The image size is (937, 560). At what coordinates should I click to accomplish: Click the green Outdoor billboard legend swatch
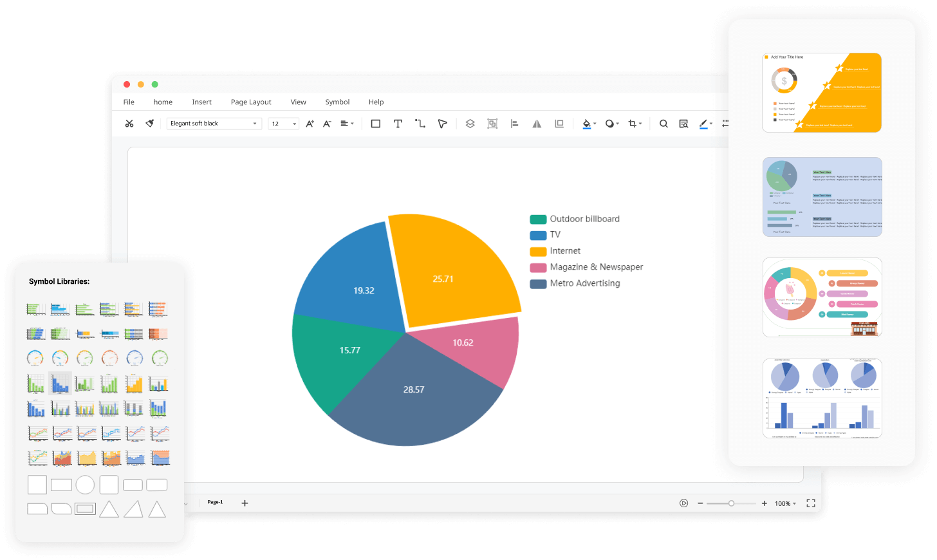[x=538, y=219]
